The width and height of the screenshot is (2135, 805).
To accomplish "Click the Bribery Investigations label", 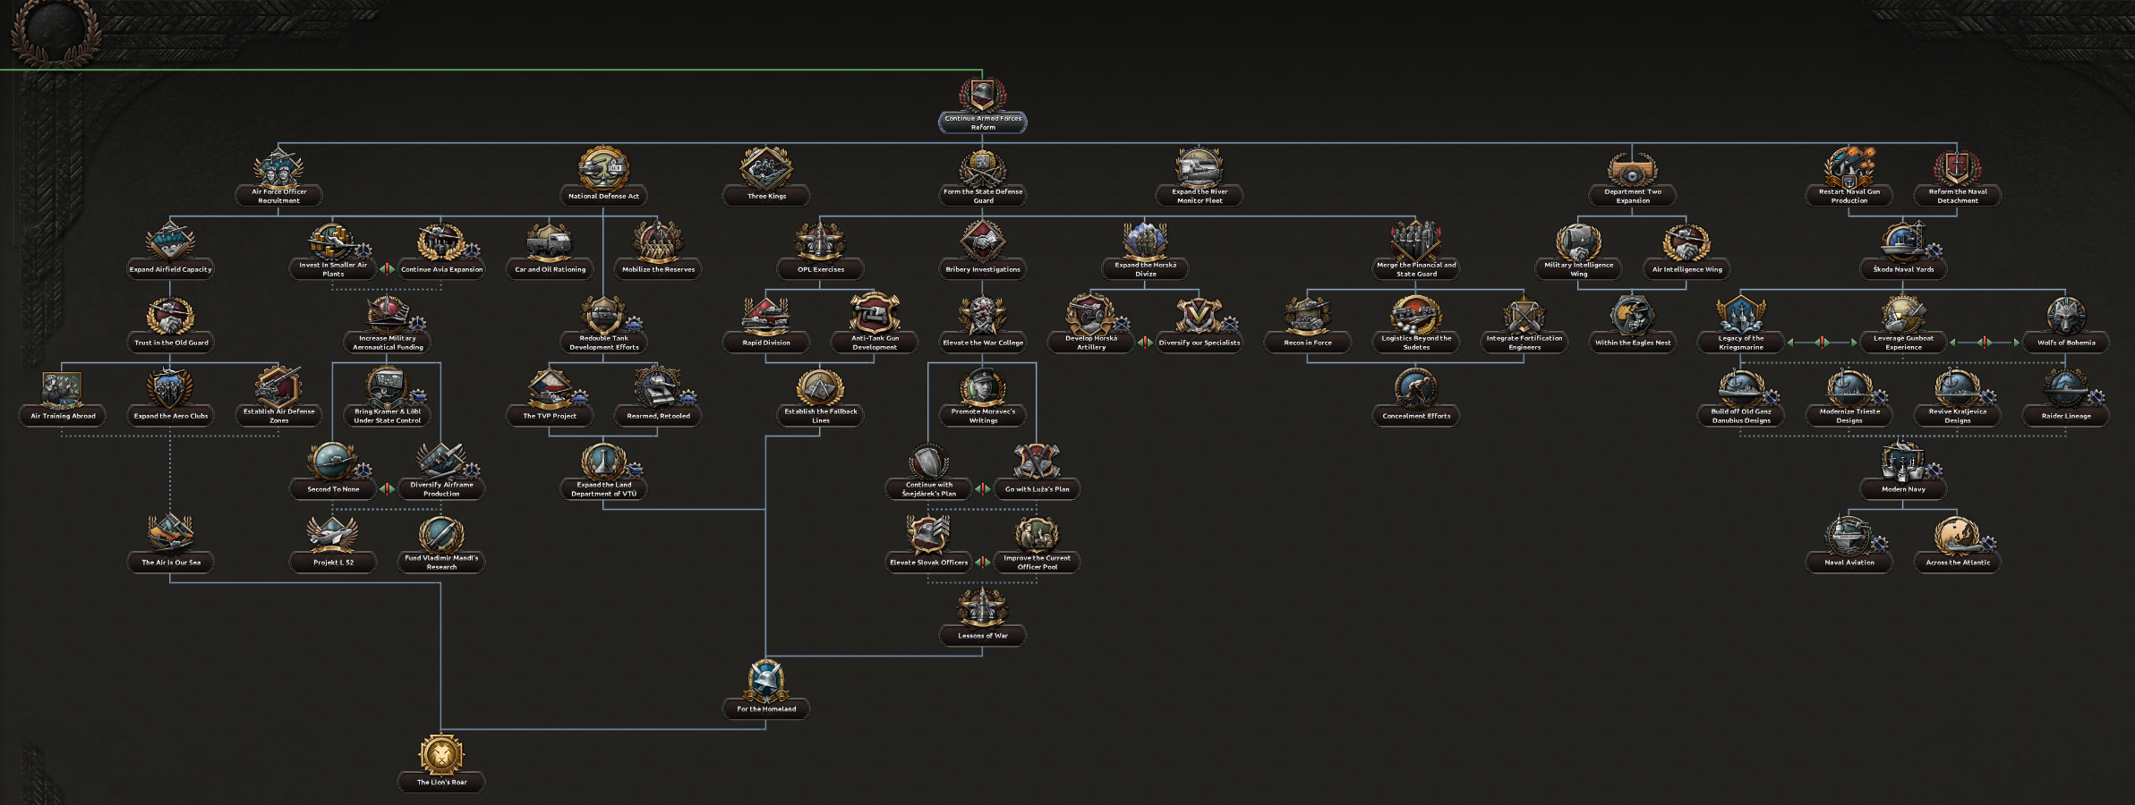I will point(982,269).
